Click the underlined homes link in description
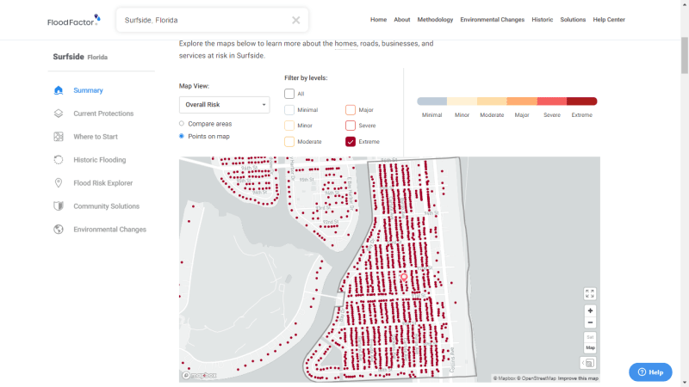Viewport: 689px width, 387px height. click(x=346, y=44)
